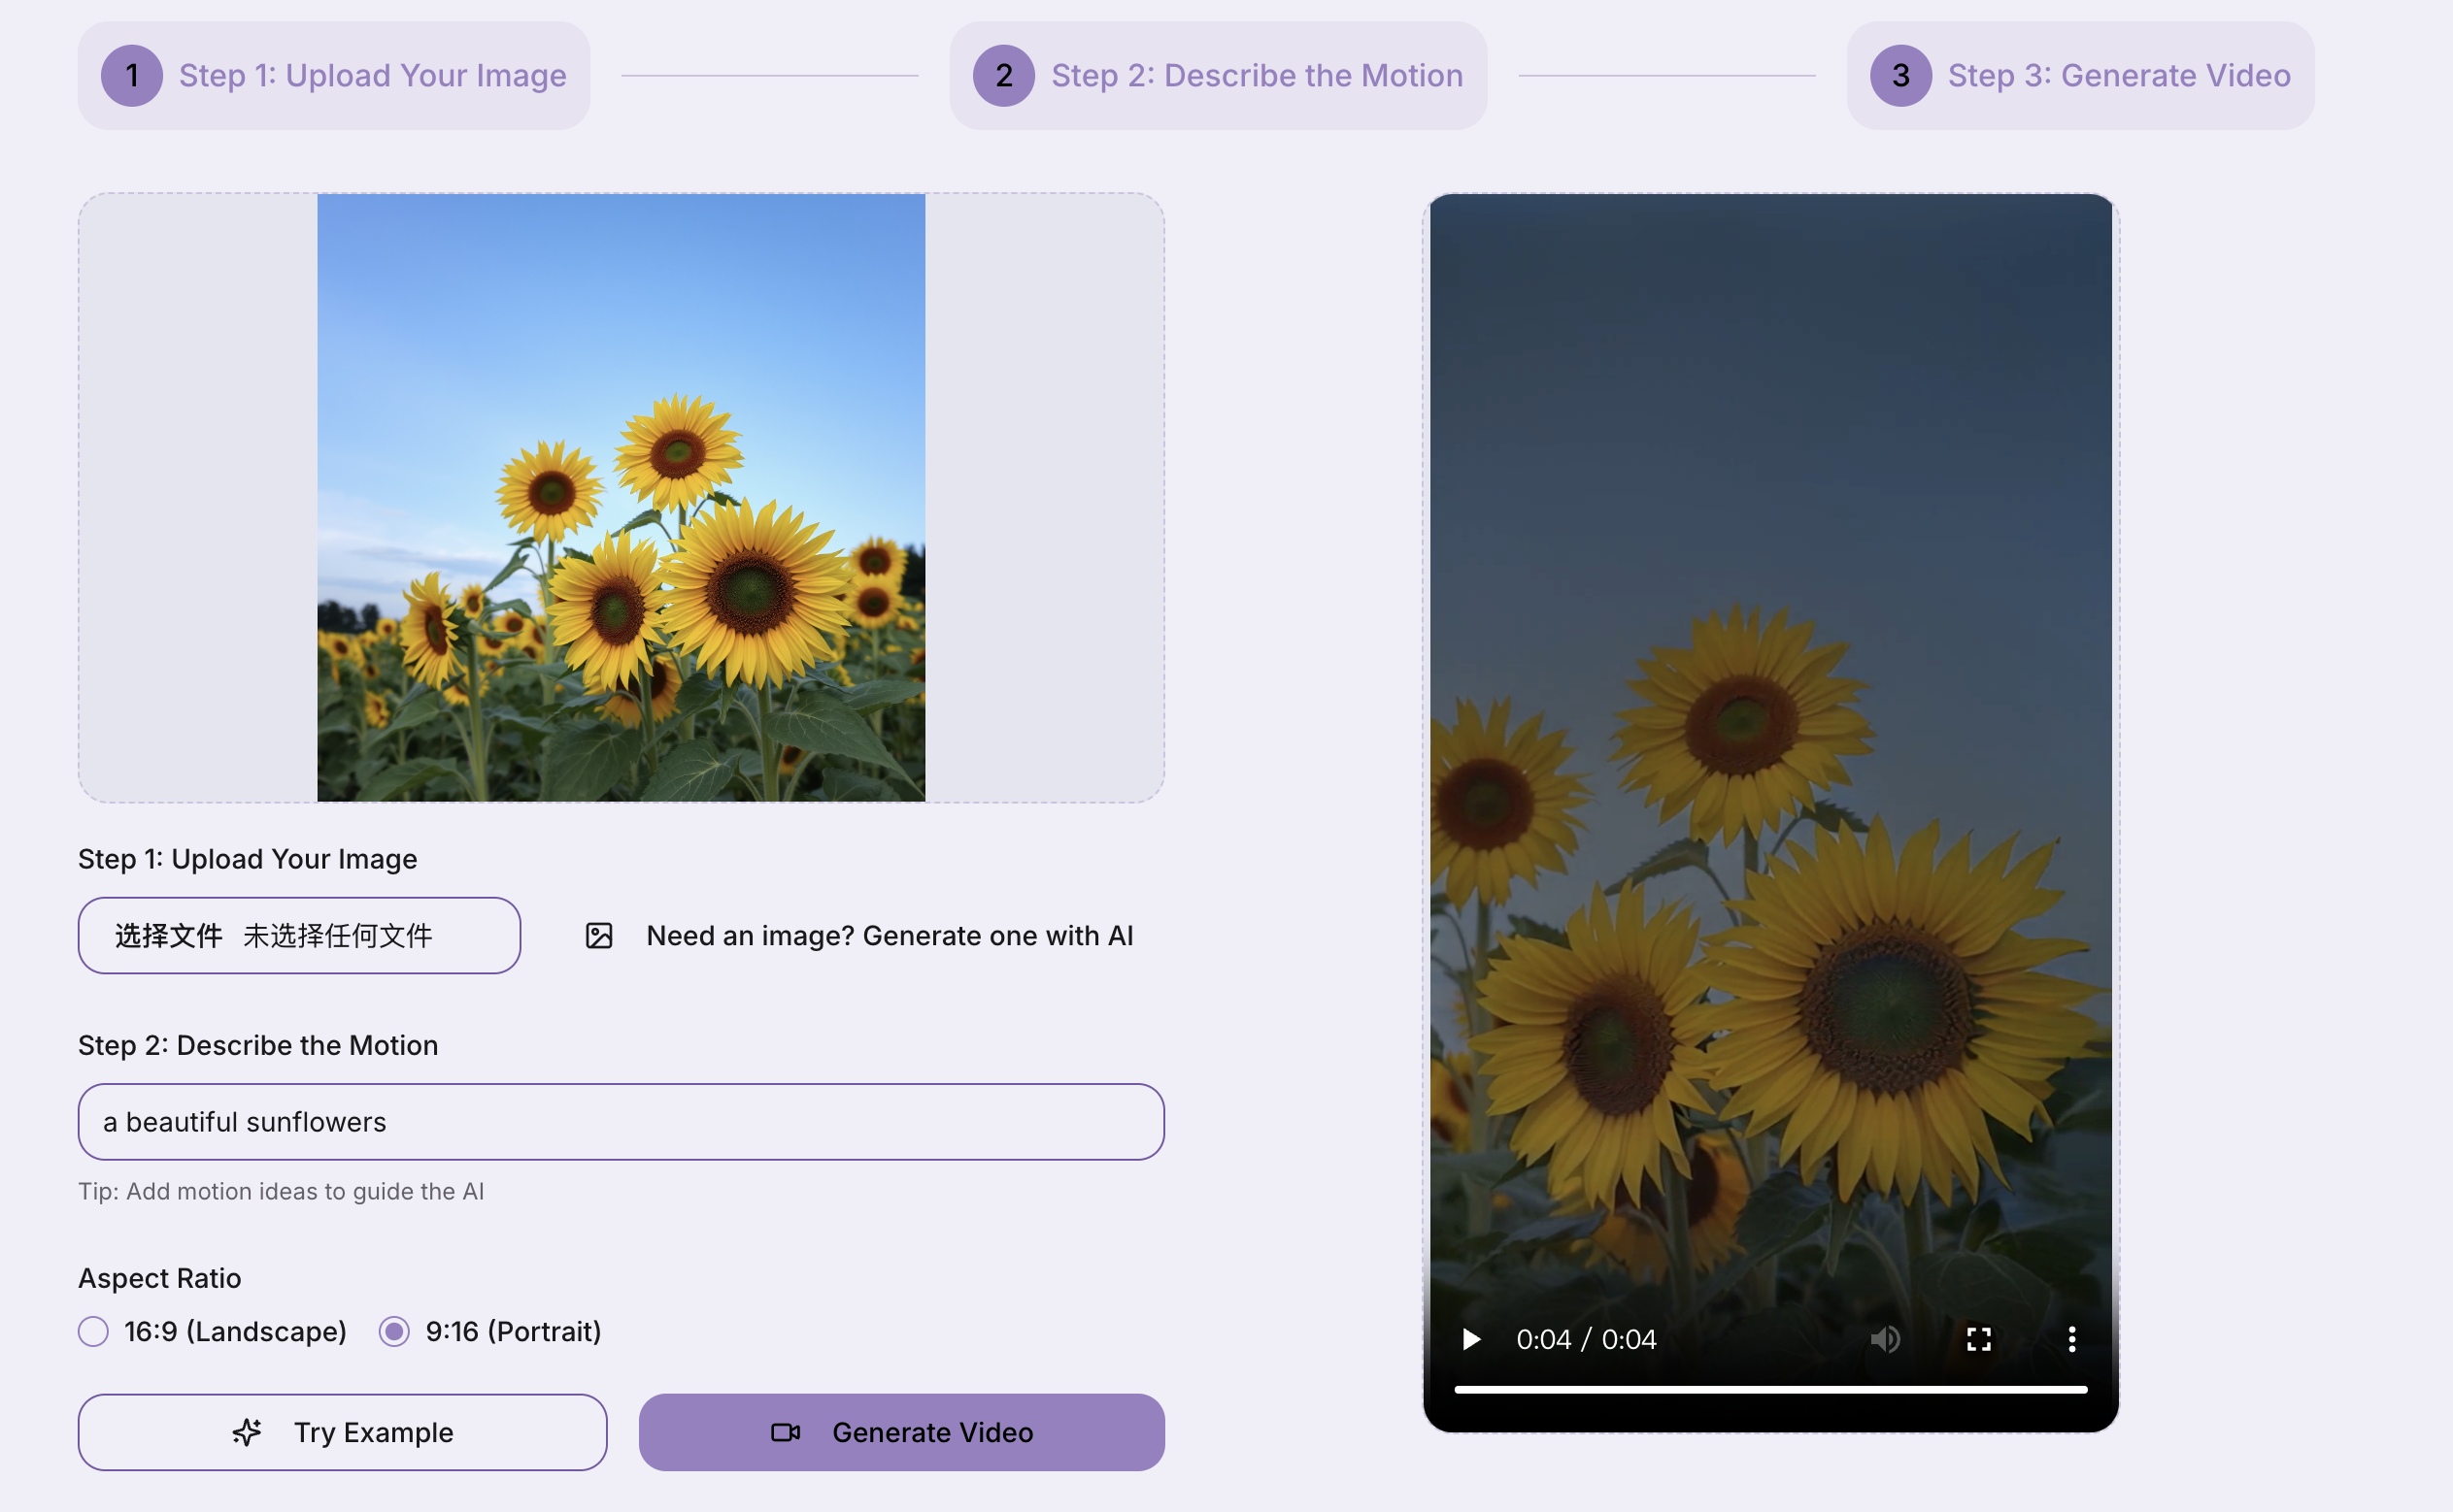Click Need an image? Generate one with AI

pyautogui.click(x=889, y=936)
